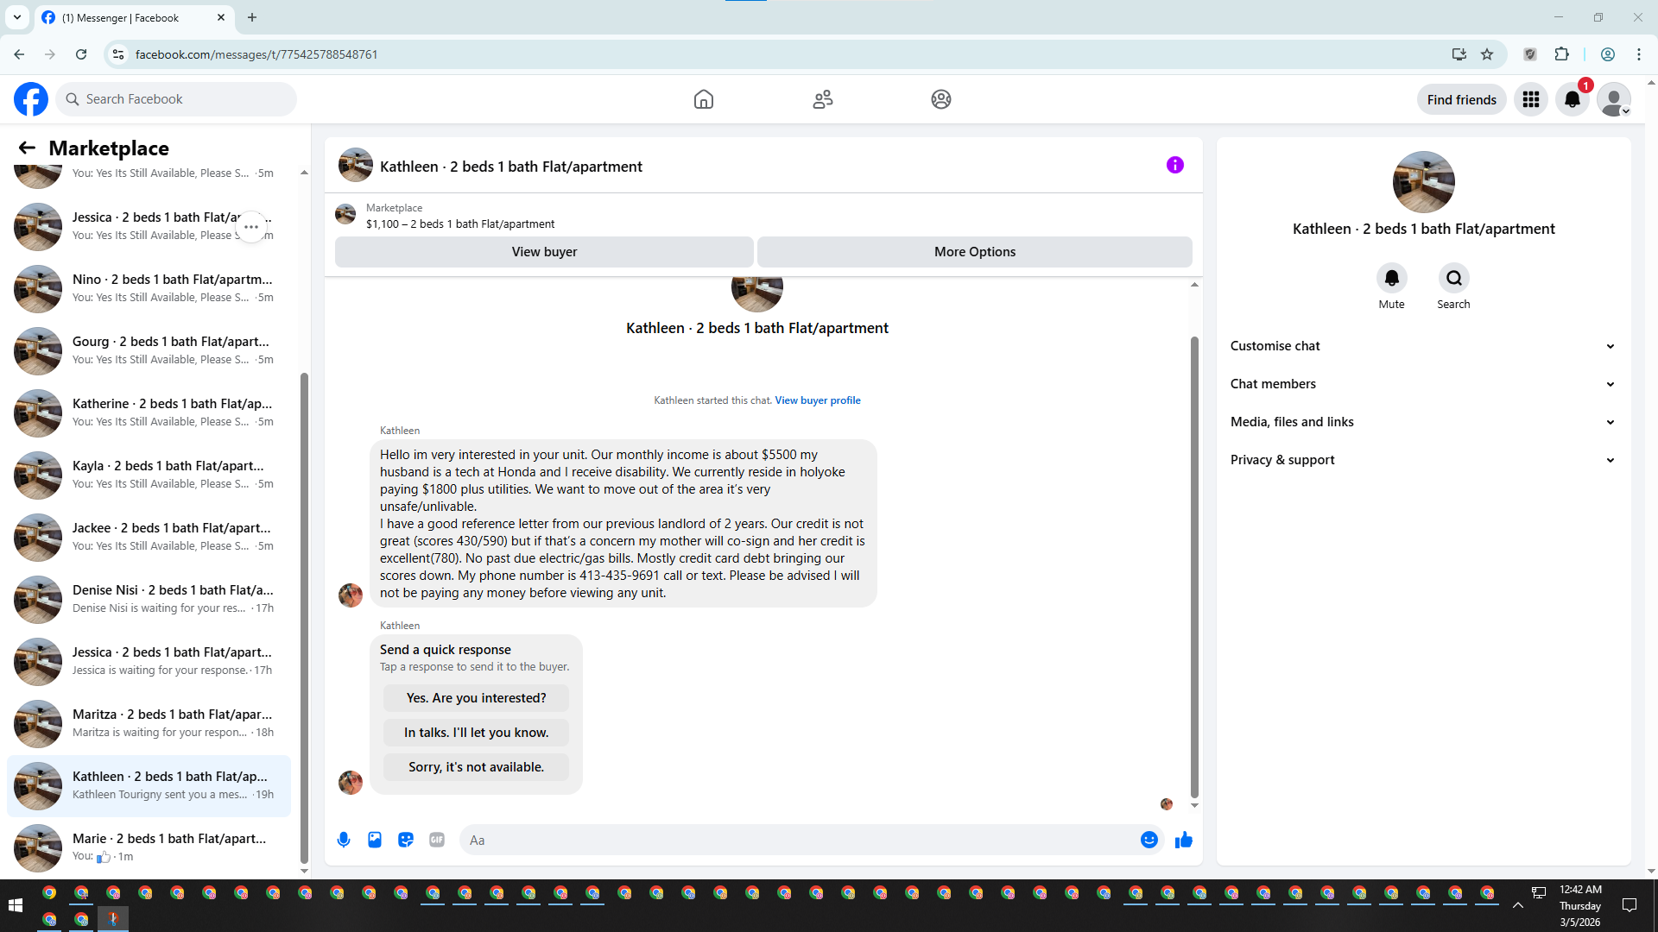This screenshot has width=1658, height=932.
Task: Open a new browser tab
Action: tap(252, 17)
